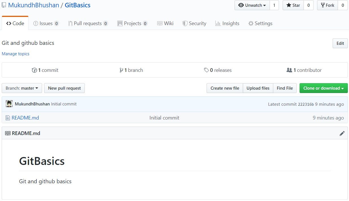349x201 pixels.
Task: Click the Edit description button
Action: pos(340,43)
